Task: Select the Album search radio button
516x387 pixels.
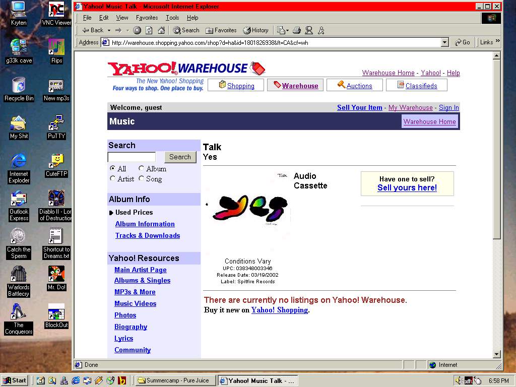Action: point(141,168)
